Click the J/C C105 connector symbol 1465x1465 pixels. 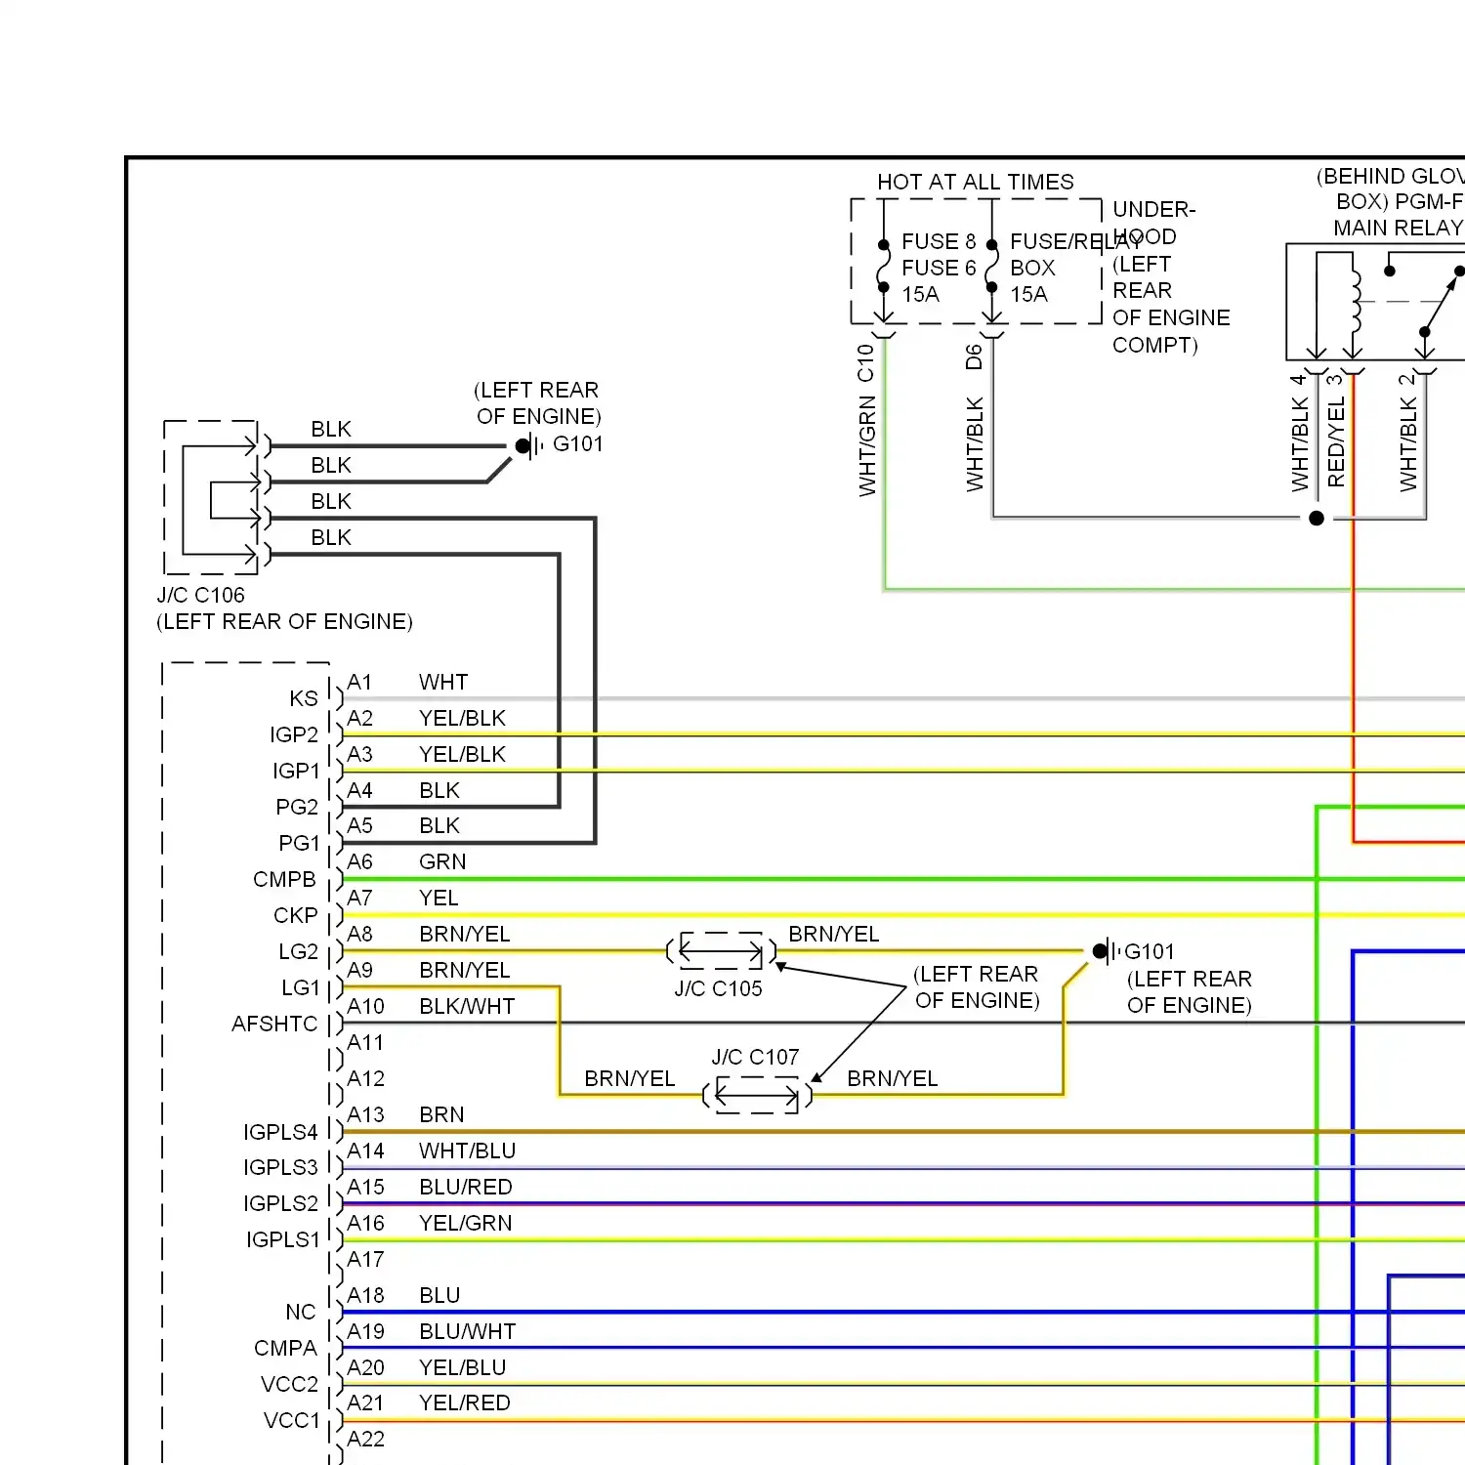point(722,950)
